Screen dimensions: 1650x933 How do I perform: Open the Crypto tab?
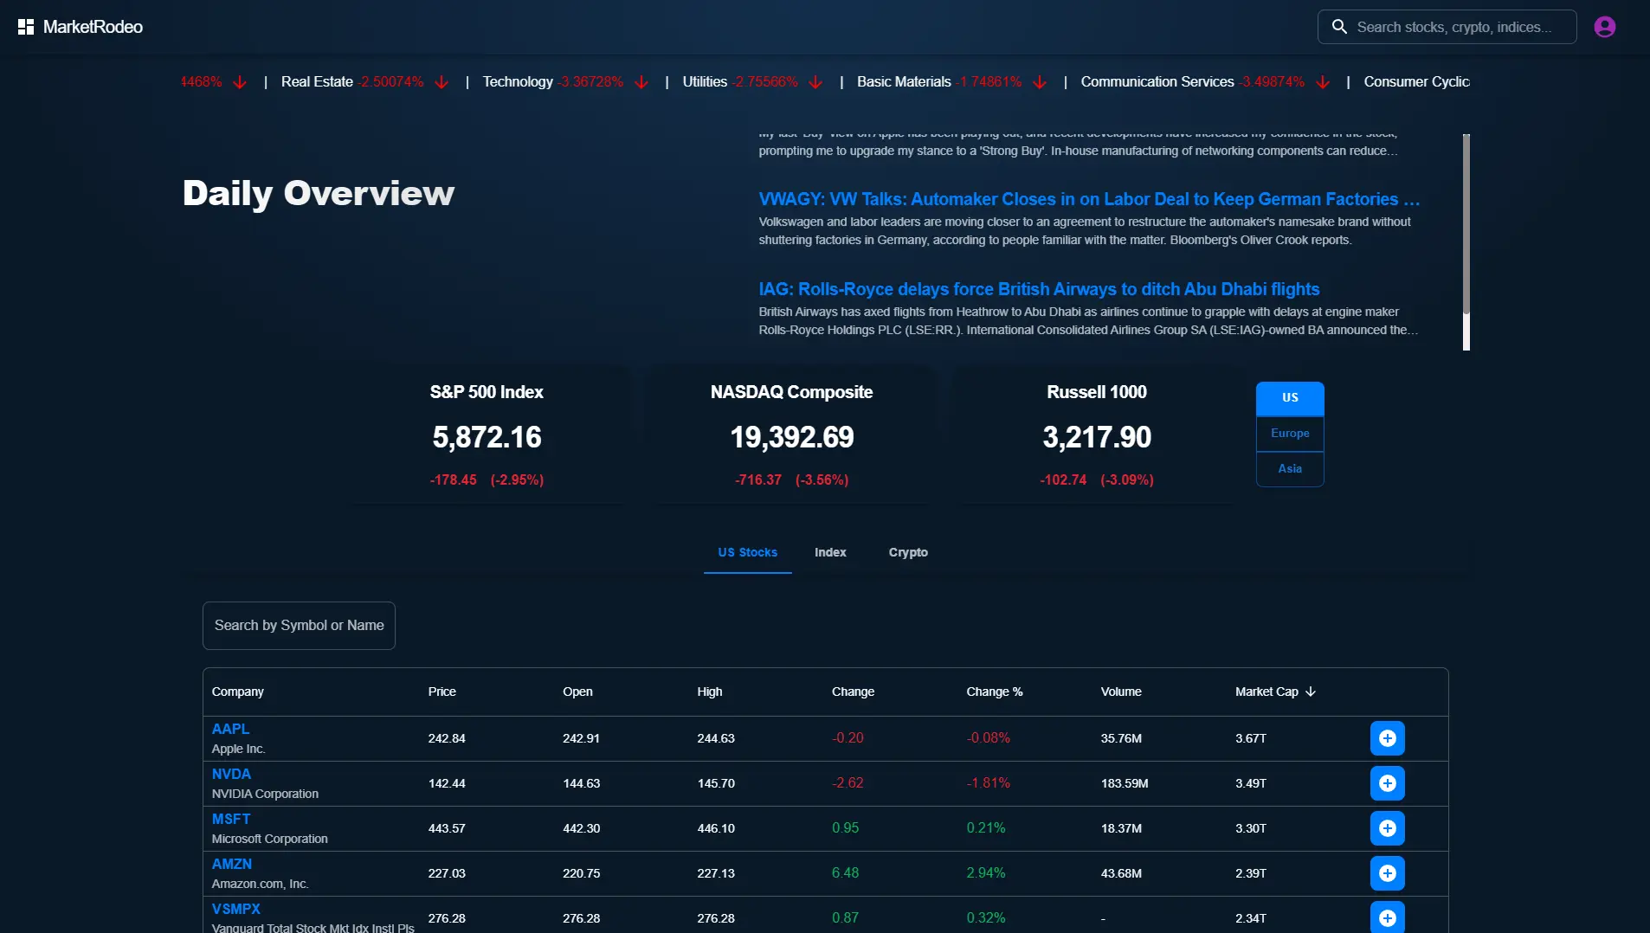coord(908,552)
